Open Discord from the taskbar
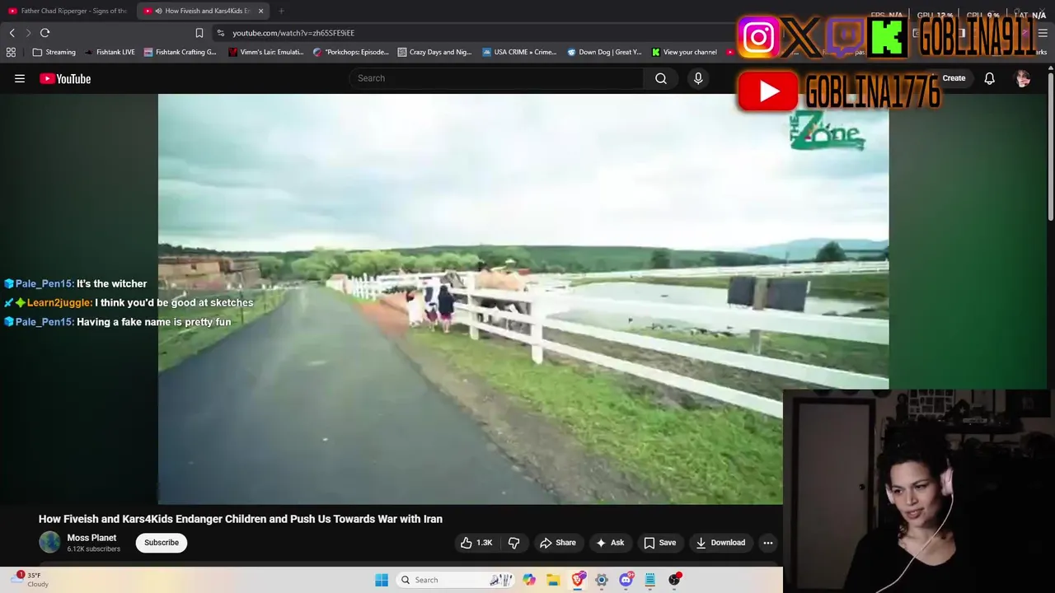This screenshot has height=593, width=1055. pyautogui.click(x=626, y=580)
